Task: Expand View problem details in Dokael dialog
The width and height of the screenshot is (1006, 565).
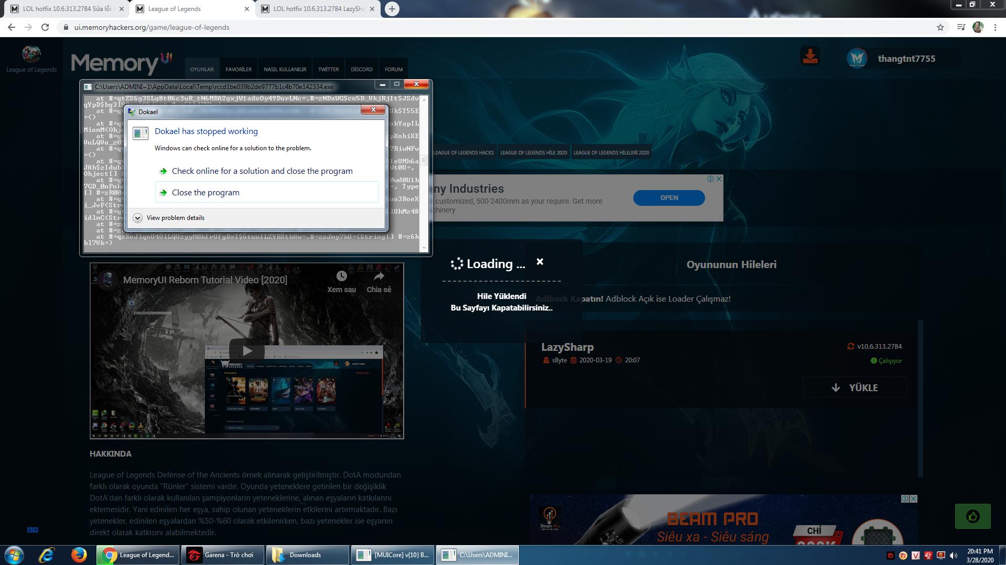Action: pos(169,218)
